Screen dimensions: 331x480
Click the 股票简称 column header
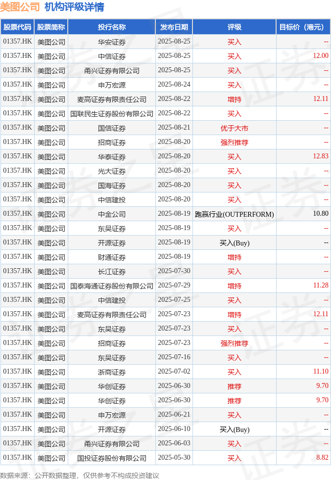point(51,27)
